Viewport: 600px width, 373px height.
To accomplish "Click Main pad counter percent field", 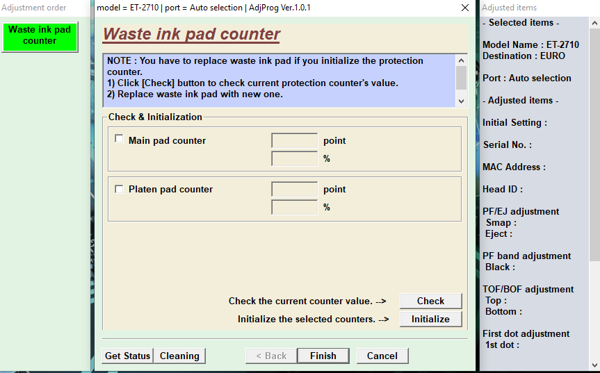I will click(294, 158).
